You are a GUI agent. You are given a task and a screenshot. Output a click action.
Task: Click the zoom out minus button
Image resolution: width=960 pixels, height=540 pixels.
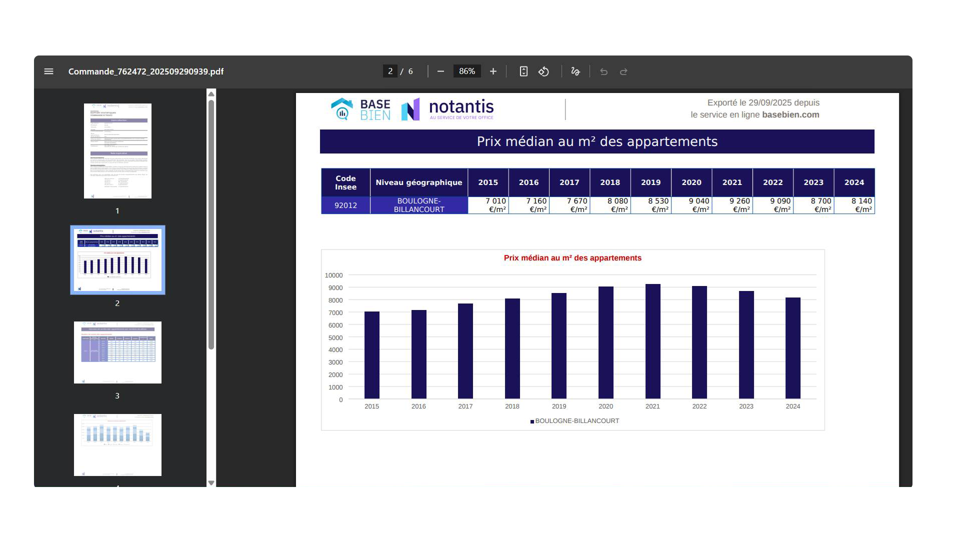click(x=440, y=71)
